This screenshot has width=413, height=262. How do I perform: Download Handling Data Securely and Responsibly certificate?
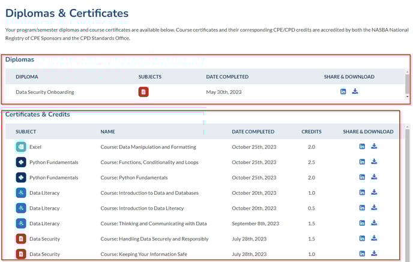pos(374,239)
